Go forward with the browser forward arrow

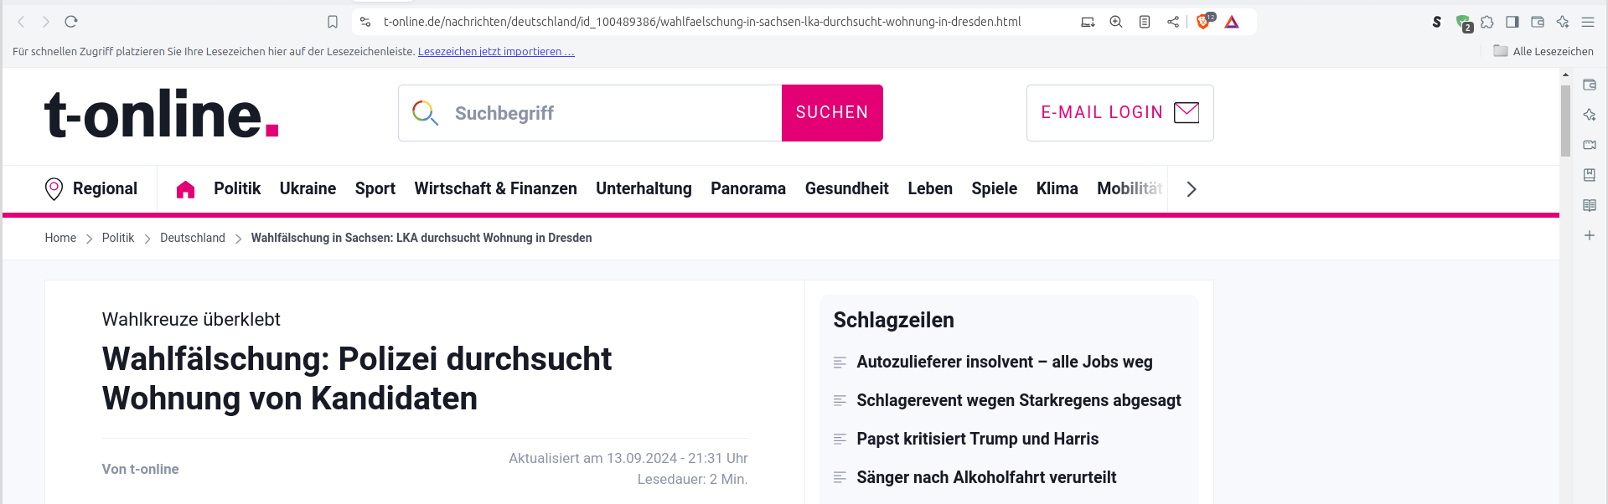tap(46, 22)
